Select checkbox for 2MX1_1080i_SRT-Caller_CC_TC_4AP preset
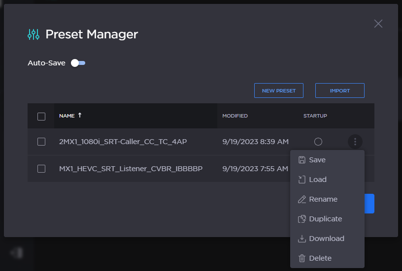 (x=41, y=142)
